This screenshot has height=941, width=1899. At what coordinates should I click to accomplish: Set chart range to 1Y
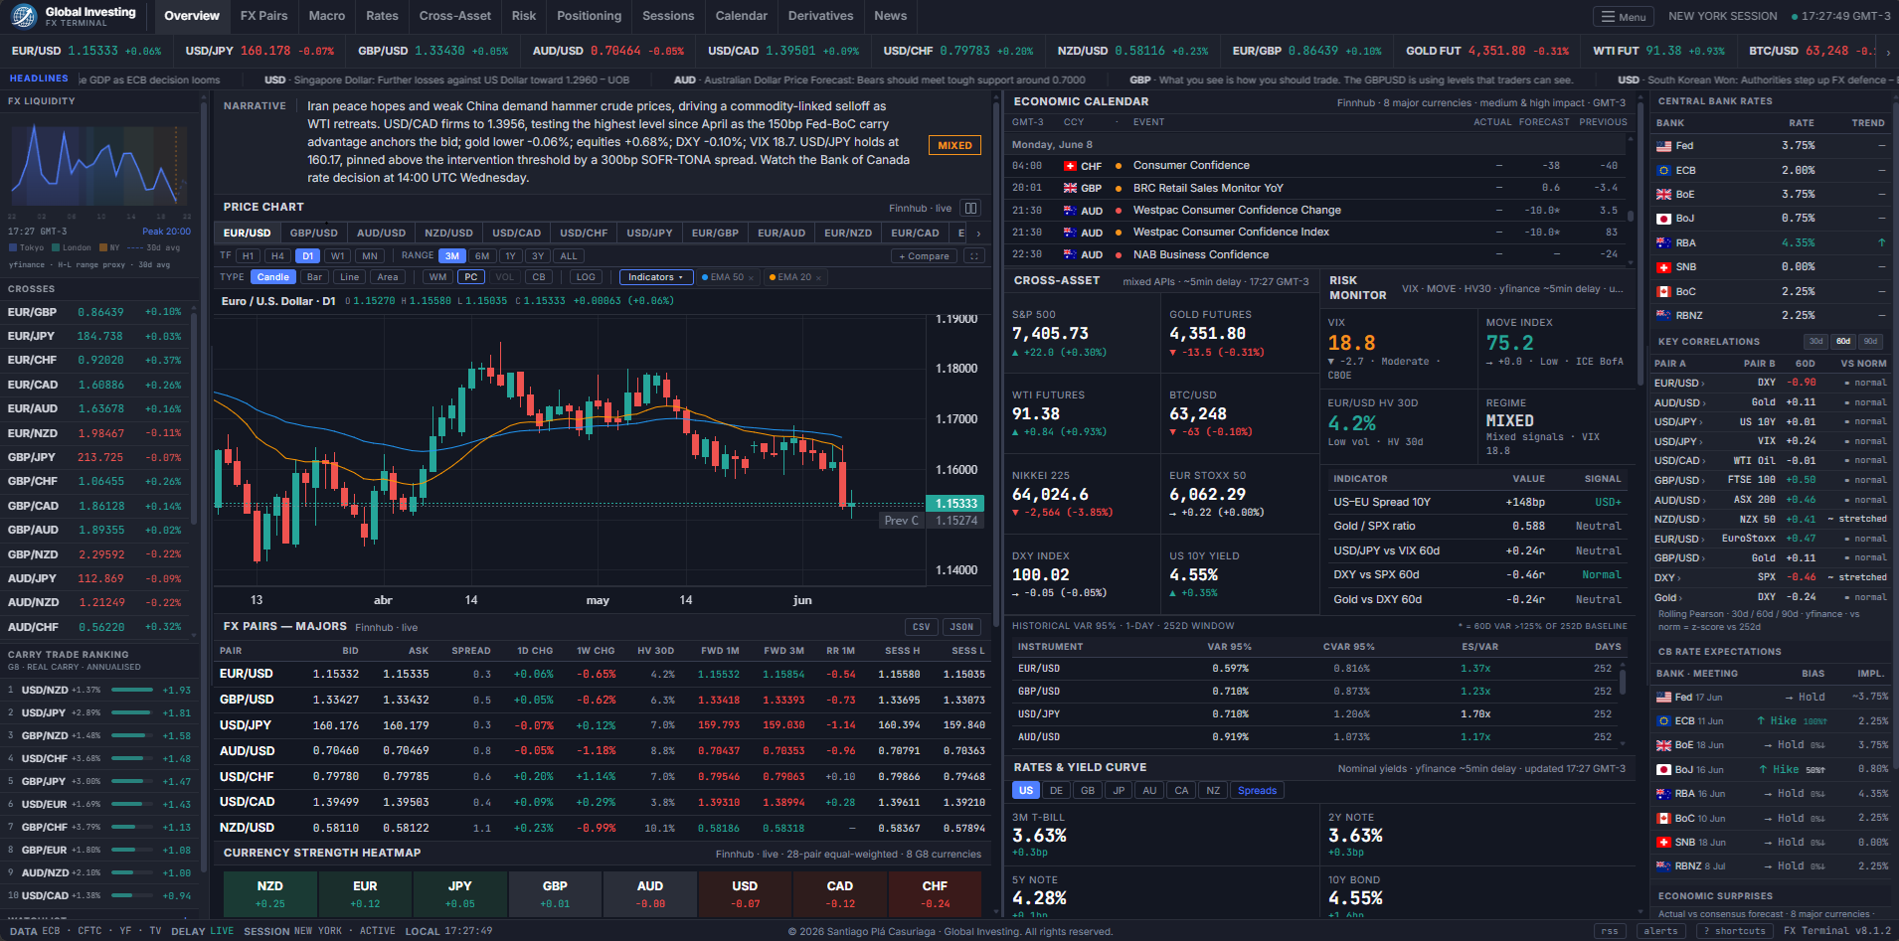pos(510,256)
